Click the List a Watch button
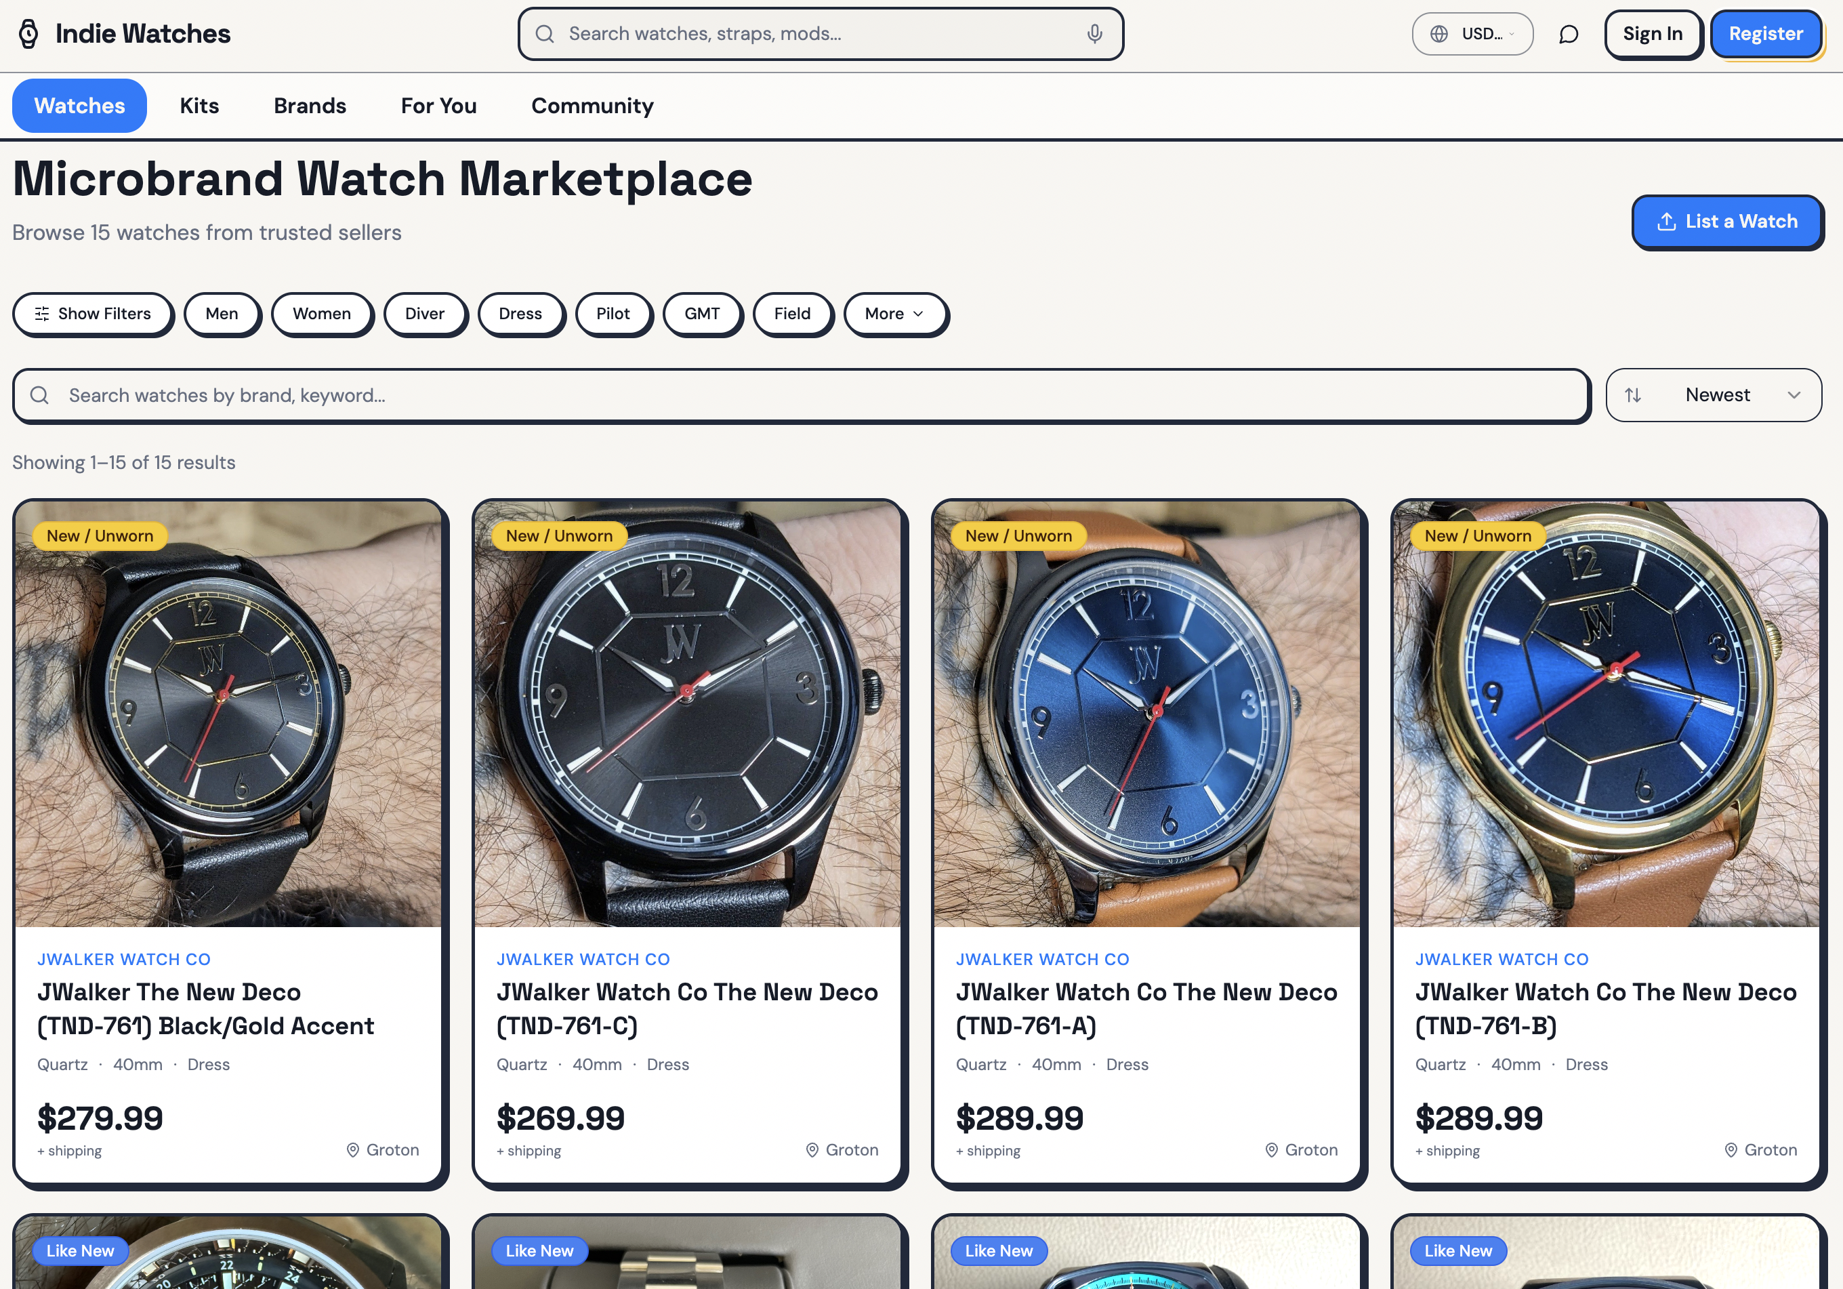 click(1727, 222)
